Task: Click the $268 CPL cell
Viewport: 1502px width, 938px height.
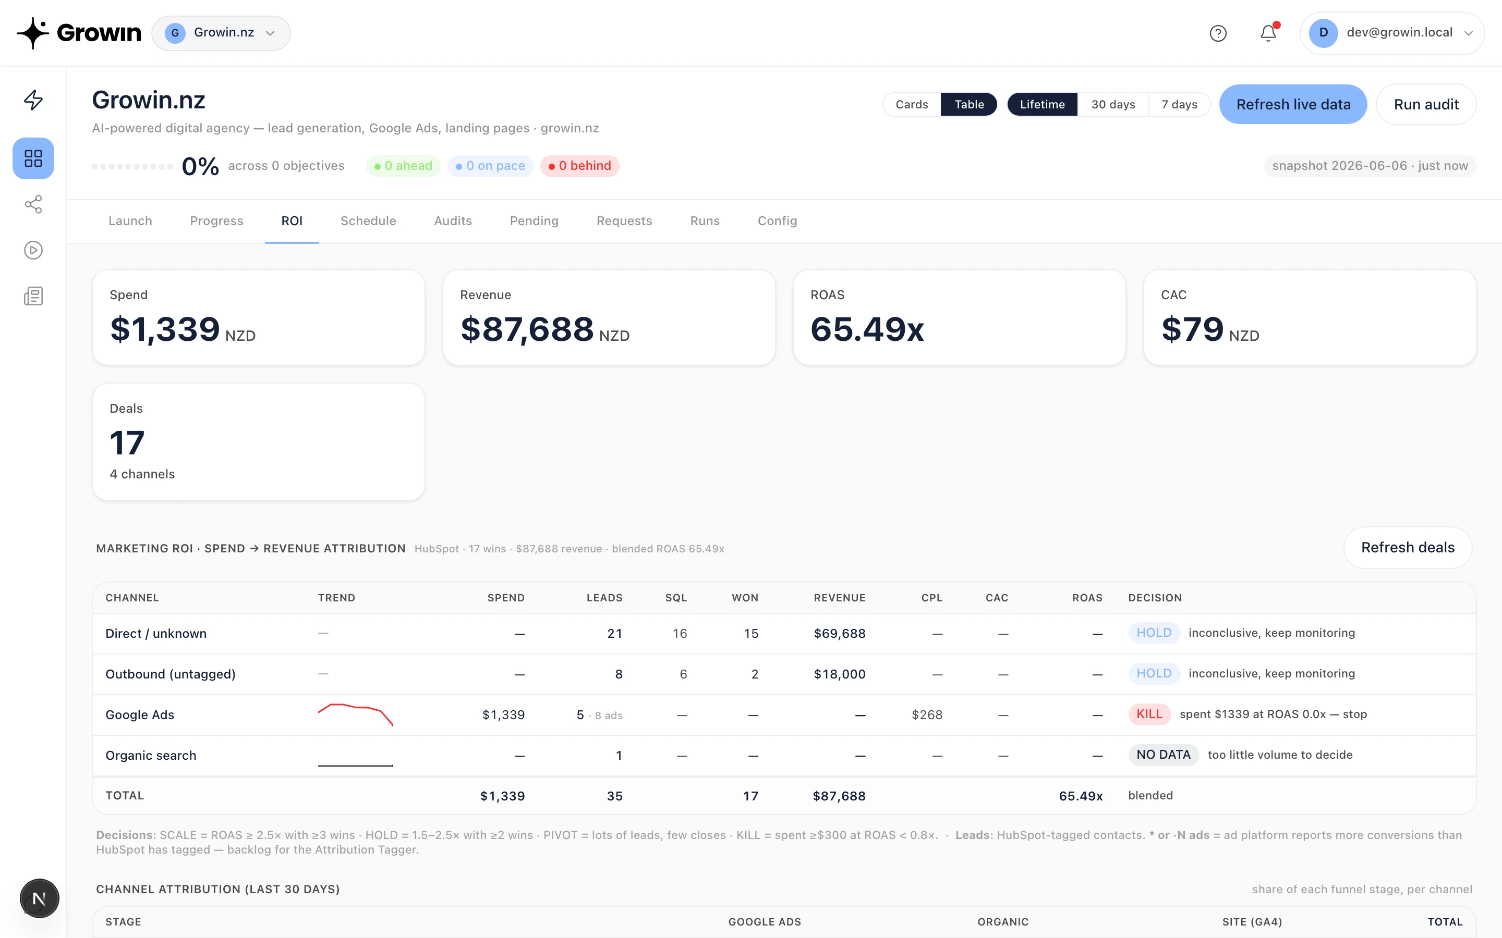Action: click(x=927, y=714)
